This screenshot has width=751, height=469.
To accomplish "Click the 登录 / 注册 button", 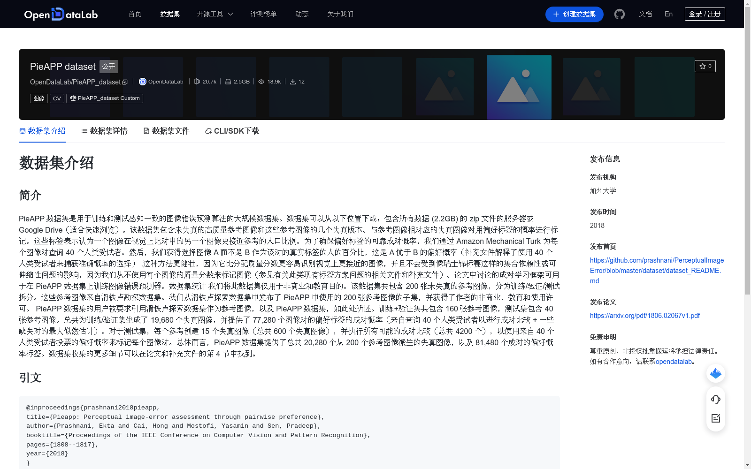I will click(705, 14).
